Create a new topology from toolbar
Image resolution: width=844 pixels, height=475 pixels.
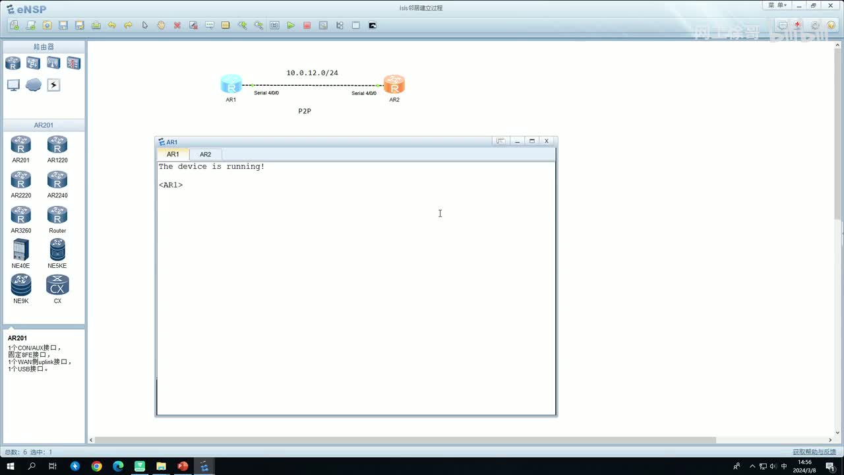tap(15, 25)
